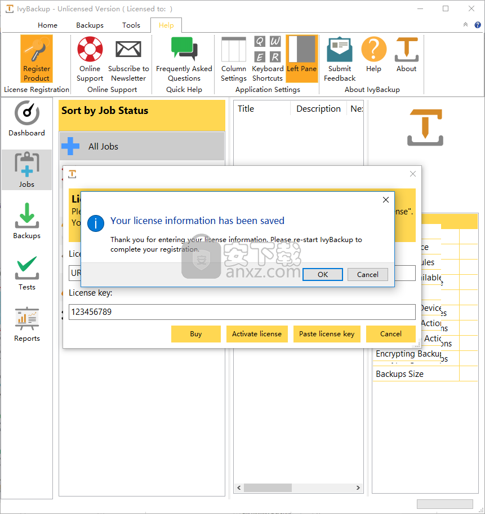Cancel the license registration dialog

pyautogui.click(x=391, y=333)
